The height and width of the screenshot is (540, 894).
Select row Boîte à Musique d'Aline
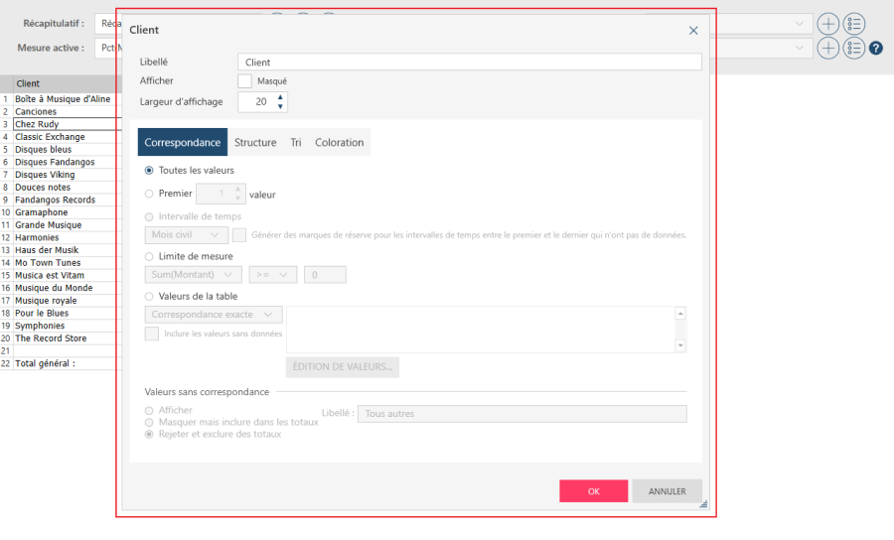point(68,99)
